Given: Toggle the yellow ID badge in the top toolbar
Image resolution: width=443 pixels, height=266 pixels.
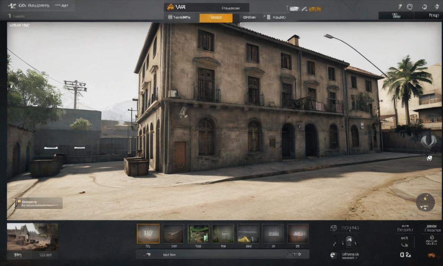Looking at the screenshot, I should coord(312,9).
